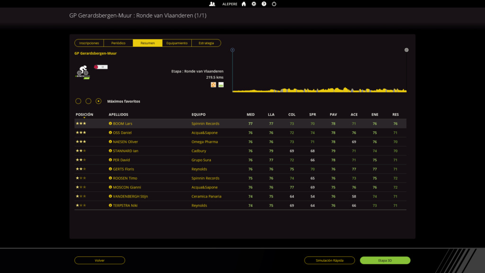The image size is (485, 273).
Task: Sort table by POSICIÓN column
Action: coord(84,115)
